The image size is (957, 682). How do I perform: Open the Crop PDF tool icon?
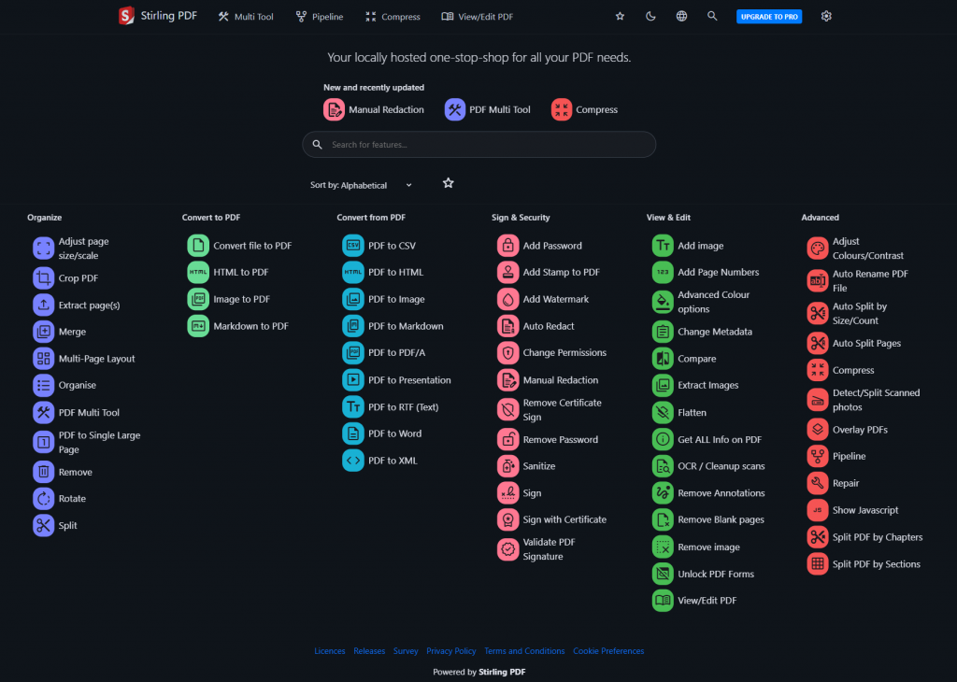point(43,278)
